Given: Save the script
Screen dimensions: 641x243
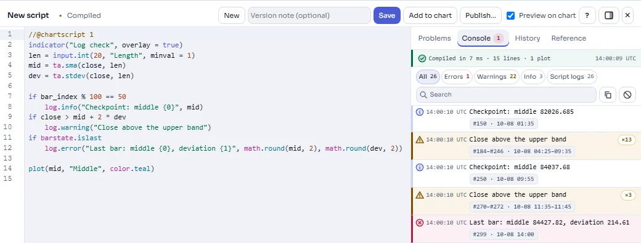Looking at the screenshot, I should tap(386, 15).
